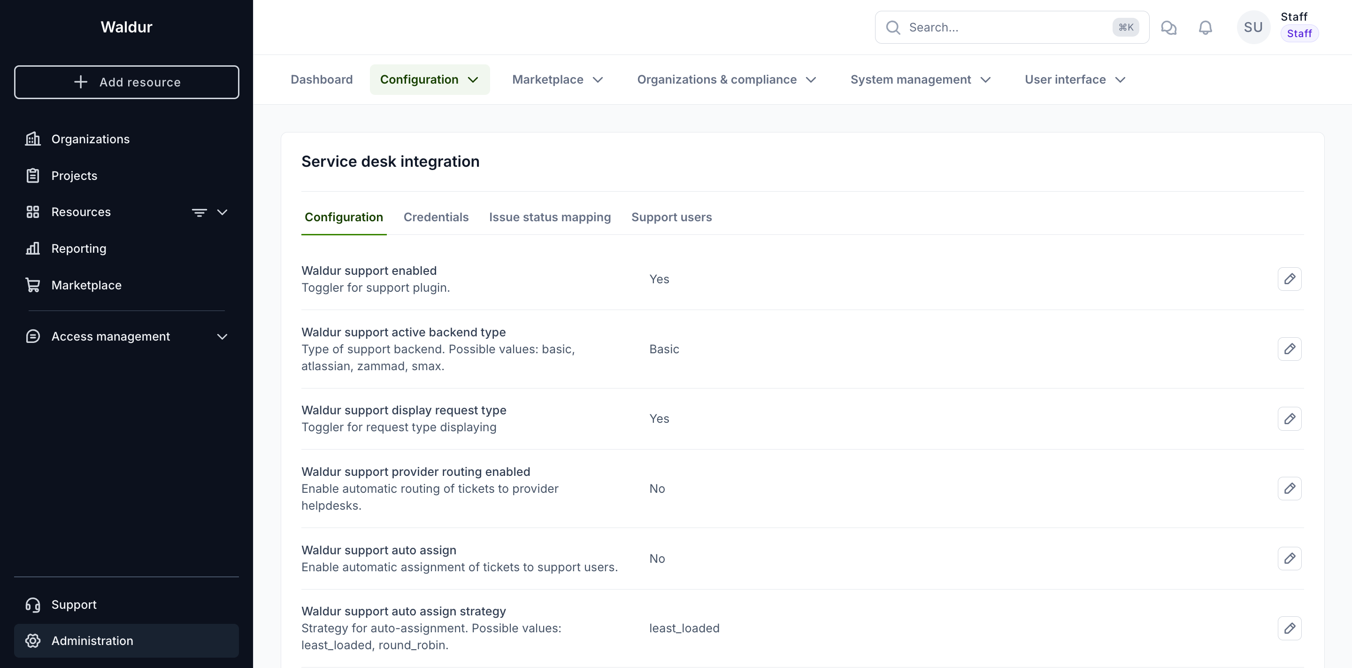
Task: Click the plus icon on Add resource
Action: click(80, 82)
